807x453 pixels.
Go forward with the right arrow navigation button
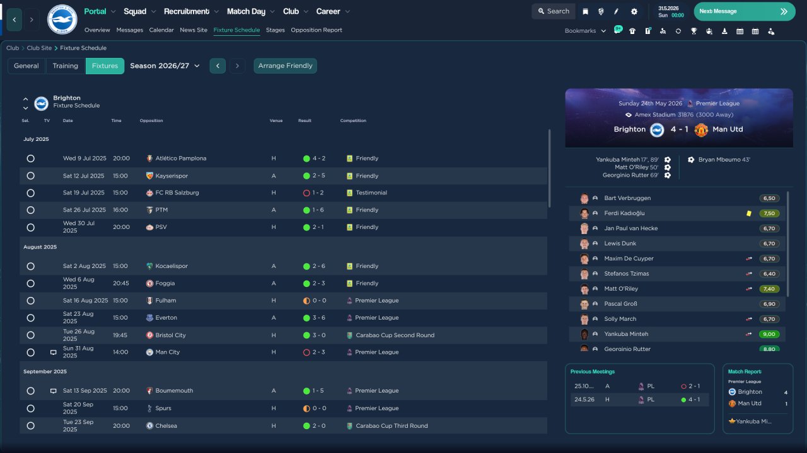32,20
